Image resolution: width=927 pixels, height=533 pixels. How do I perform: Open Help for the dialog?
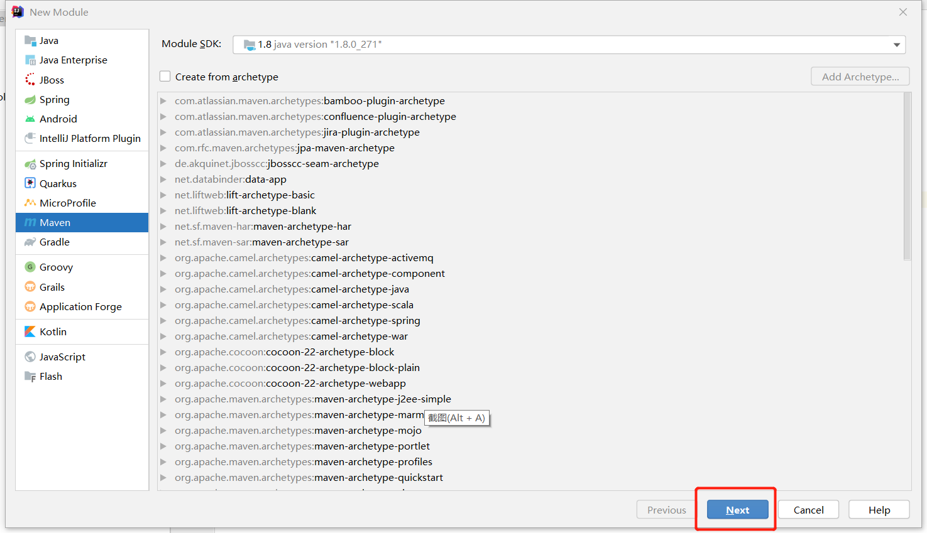pyautogui.click(x=879, y=510)
